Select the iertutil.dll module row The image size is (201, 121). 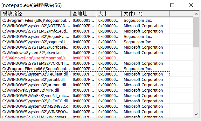coord(85,80)
